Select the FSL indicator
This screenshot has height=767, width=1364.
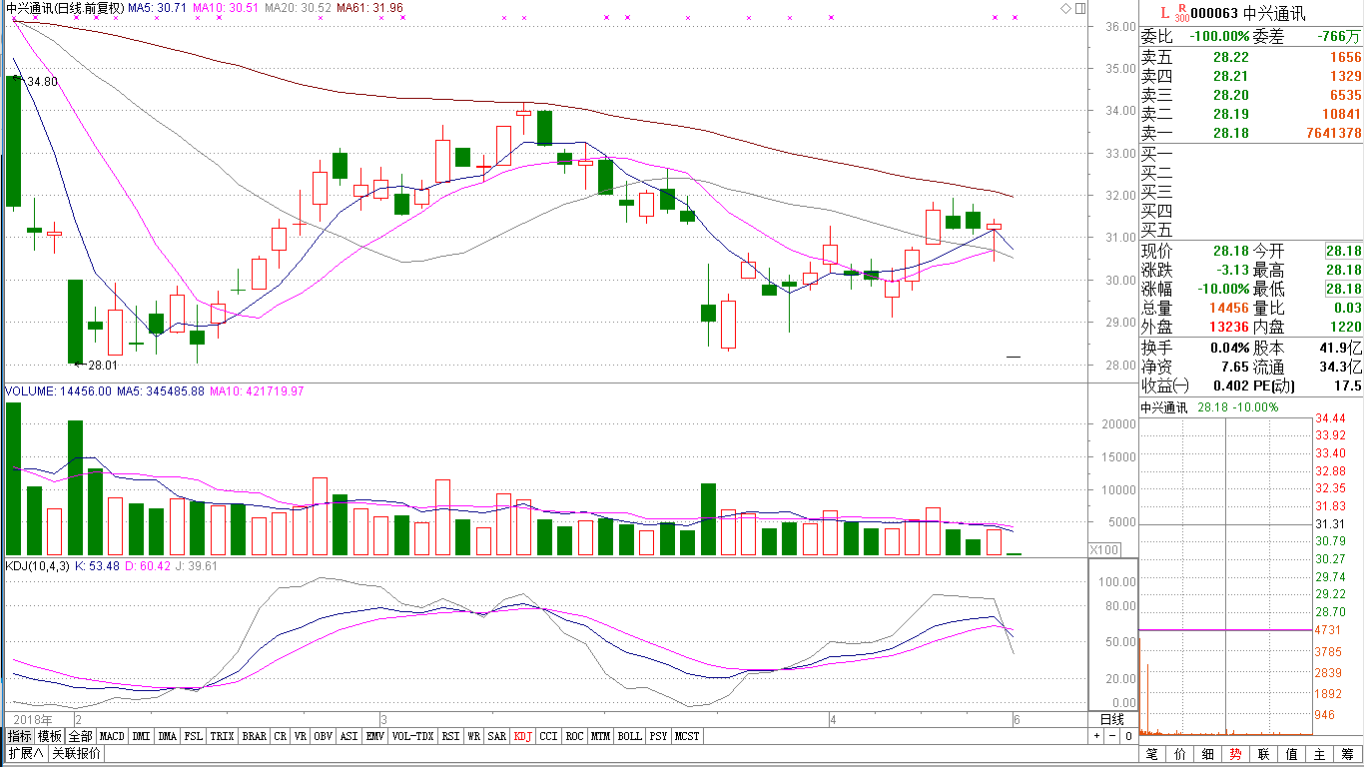coord(194,736)
